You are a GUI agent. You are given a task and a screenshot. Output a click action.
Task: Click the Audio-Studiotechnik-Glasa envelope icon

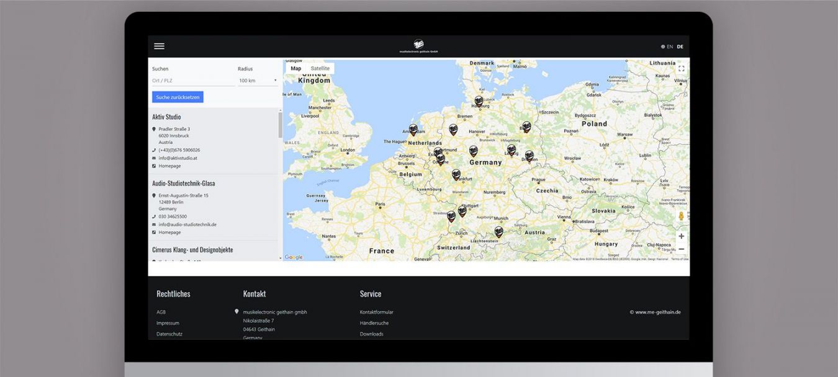[x=154, y=224]
